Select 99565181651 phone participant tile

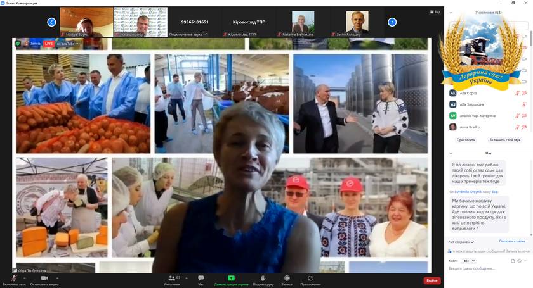tap(195, 22)
